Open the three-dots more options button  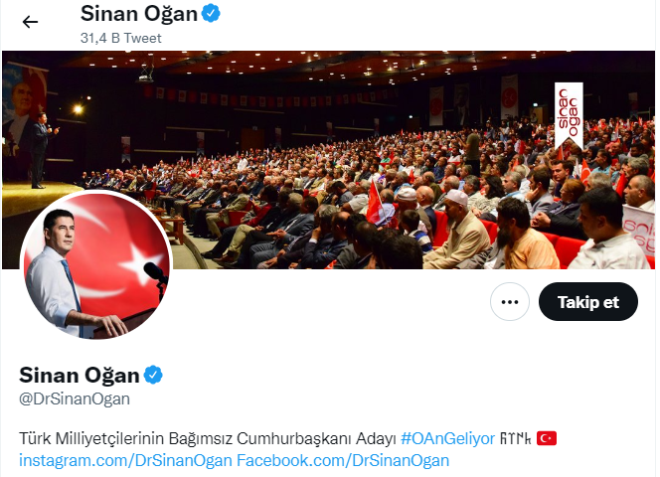(x=510, y=302)
